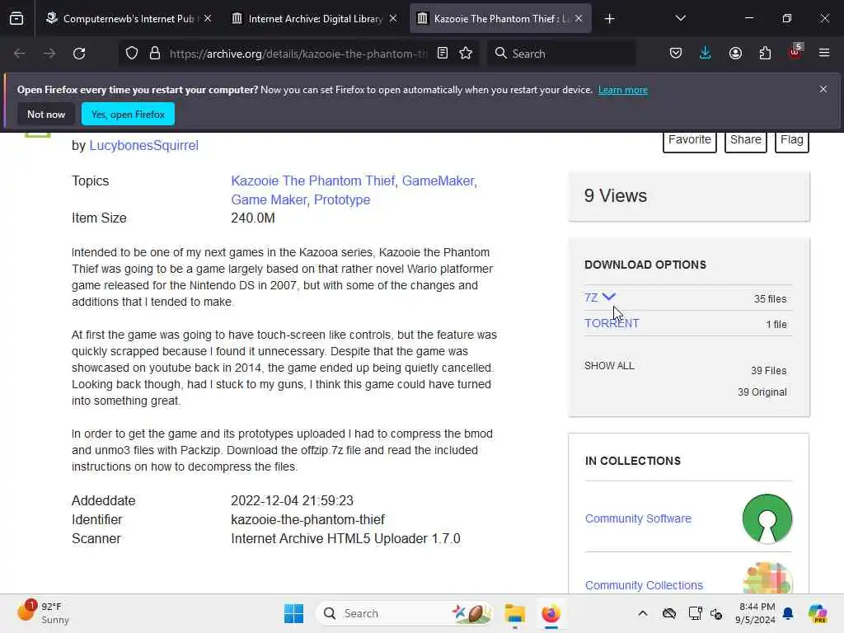Open display network tray icon

click(x=695, y=613)
